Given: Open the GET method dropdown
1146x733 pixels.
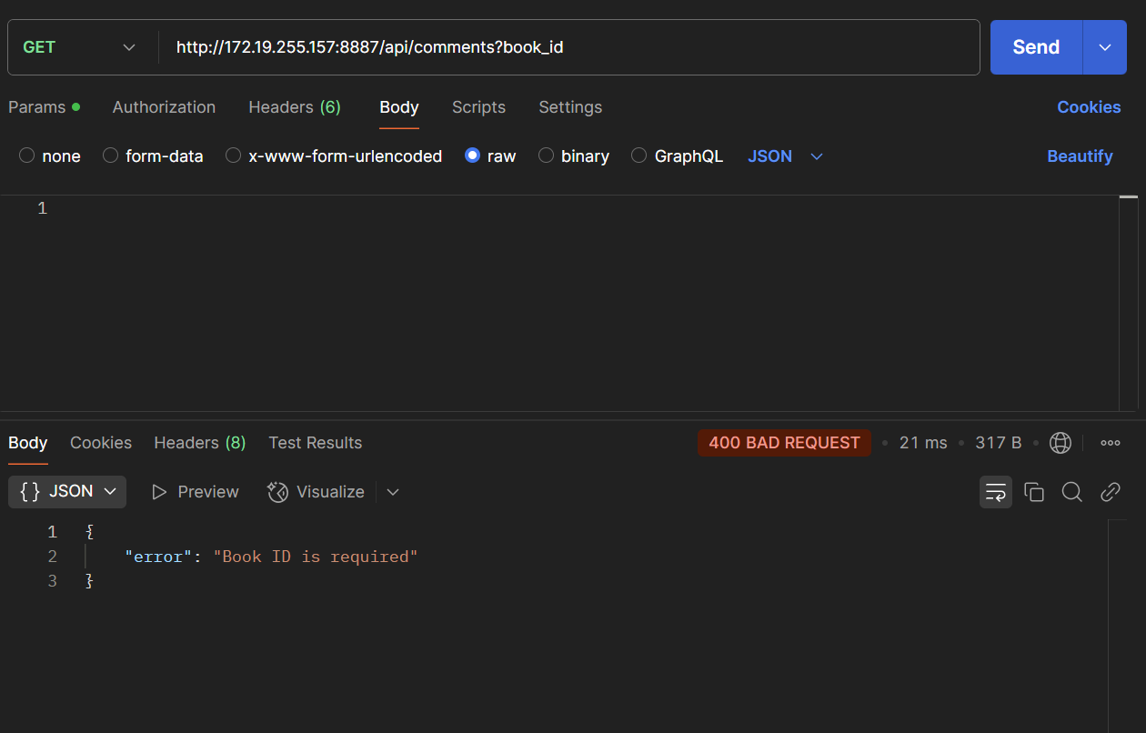Looking at the screenshot, I should point(80,47).
